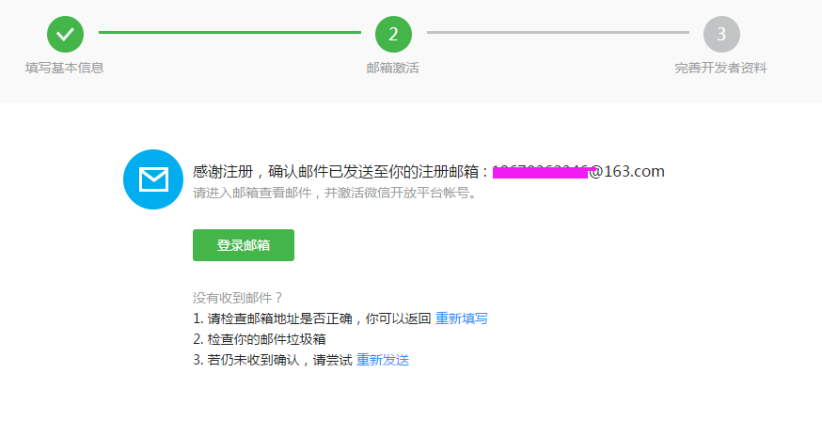The image size is (822, 435).
Task: Click the green progress bar between steps 1 and 2
Action: (x=229, y=33)
